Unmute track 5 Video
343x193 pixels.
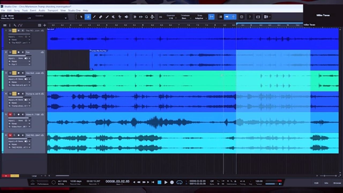pyautogui.click(x=10, y=114)
